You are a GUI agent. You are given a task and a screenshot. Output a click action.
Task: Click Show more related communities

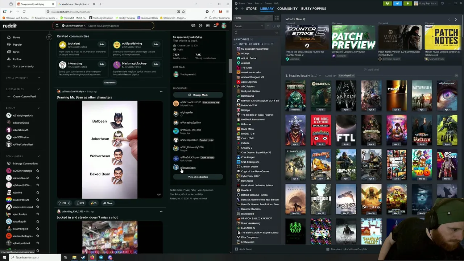110,83
